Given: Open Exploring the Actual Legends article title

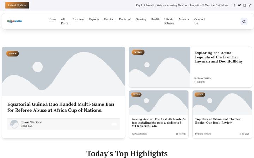Looking at the screenshot, I should (x=218, y=57).
